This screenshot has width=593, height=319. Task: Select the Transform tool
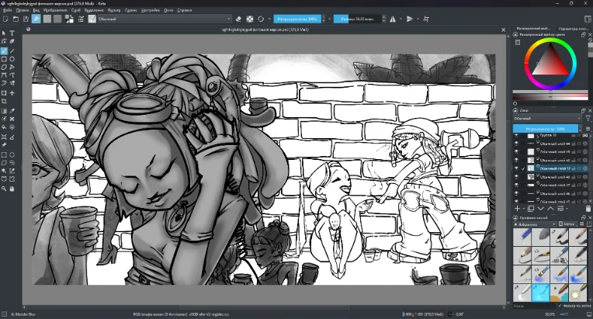(4, 93)
